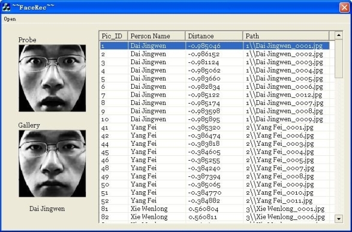Open the Open menu

[x=10, y=19]
